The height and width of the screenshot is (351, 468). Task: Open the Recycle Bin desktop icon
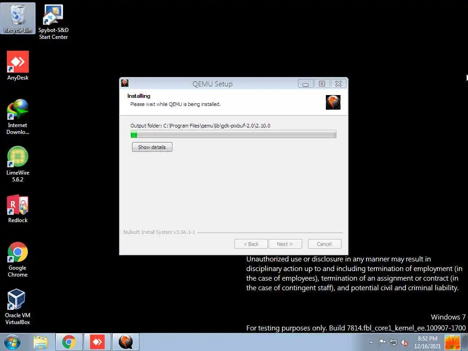tap(18, 18)
